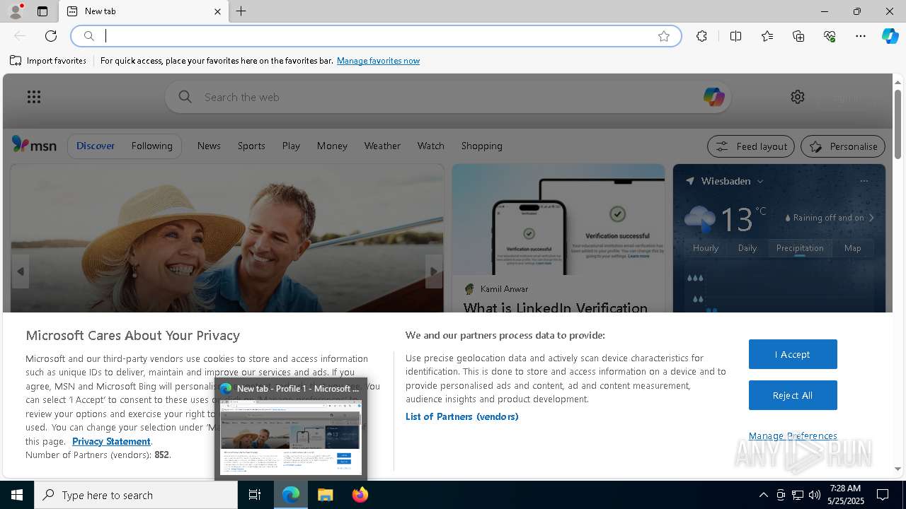Click the cloud weather icon
This screenshot has width=906, height=509.
click(x=699, y=218)
